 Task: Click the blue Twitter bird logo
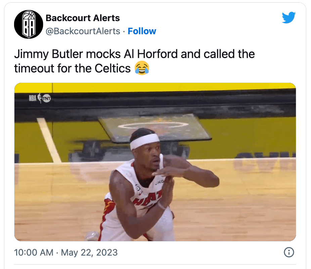(x=289, y=18)
